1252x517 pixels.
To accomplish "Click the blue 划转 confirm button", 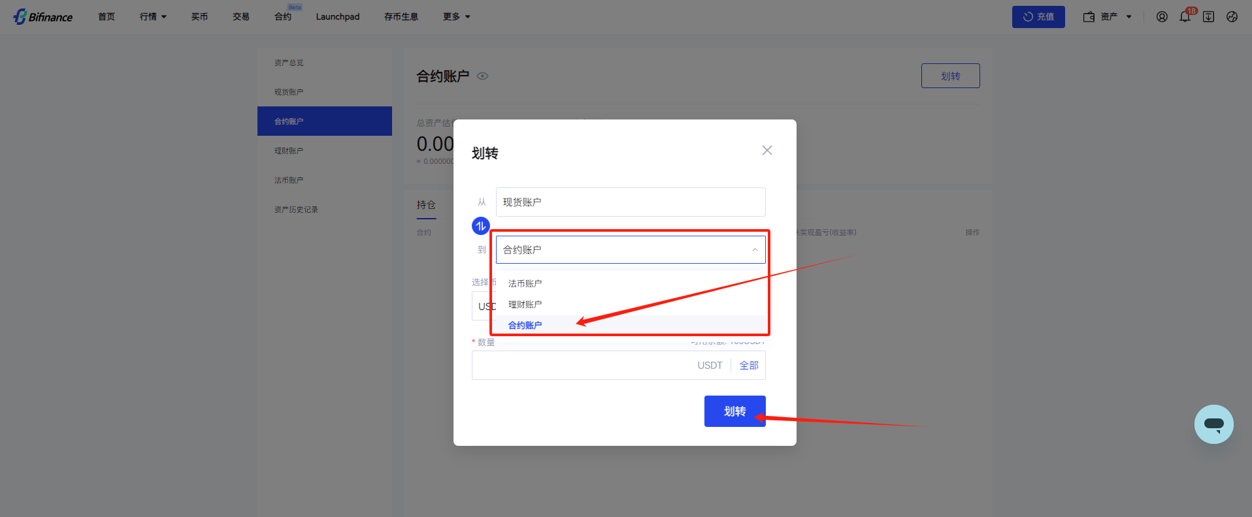I will coord(734,411).
